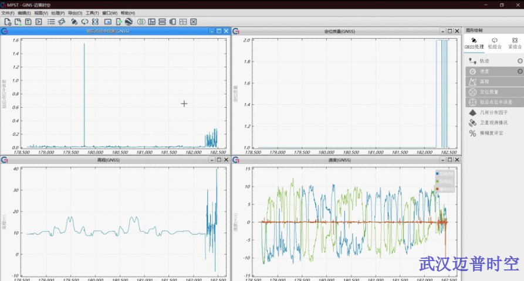Open the 工具(T) menu
This screenshot has height=281, width=524.
(92, 13)
